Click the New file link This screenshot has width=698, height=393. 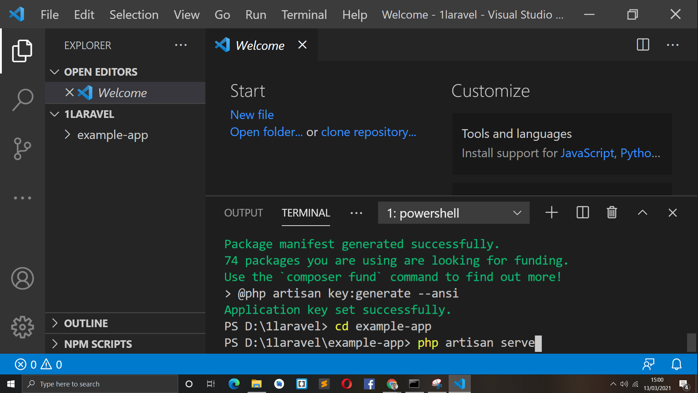(252, 115)
